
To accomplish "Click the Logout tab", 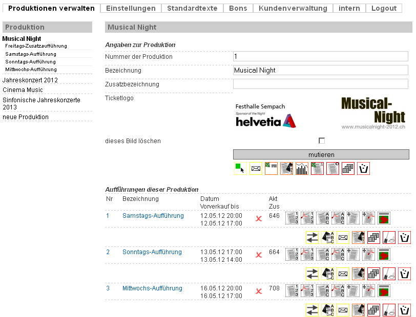I will point(384,8).
